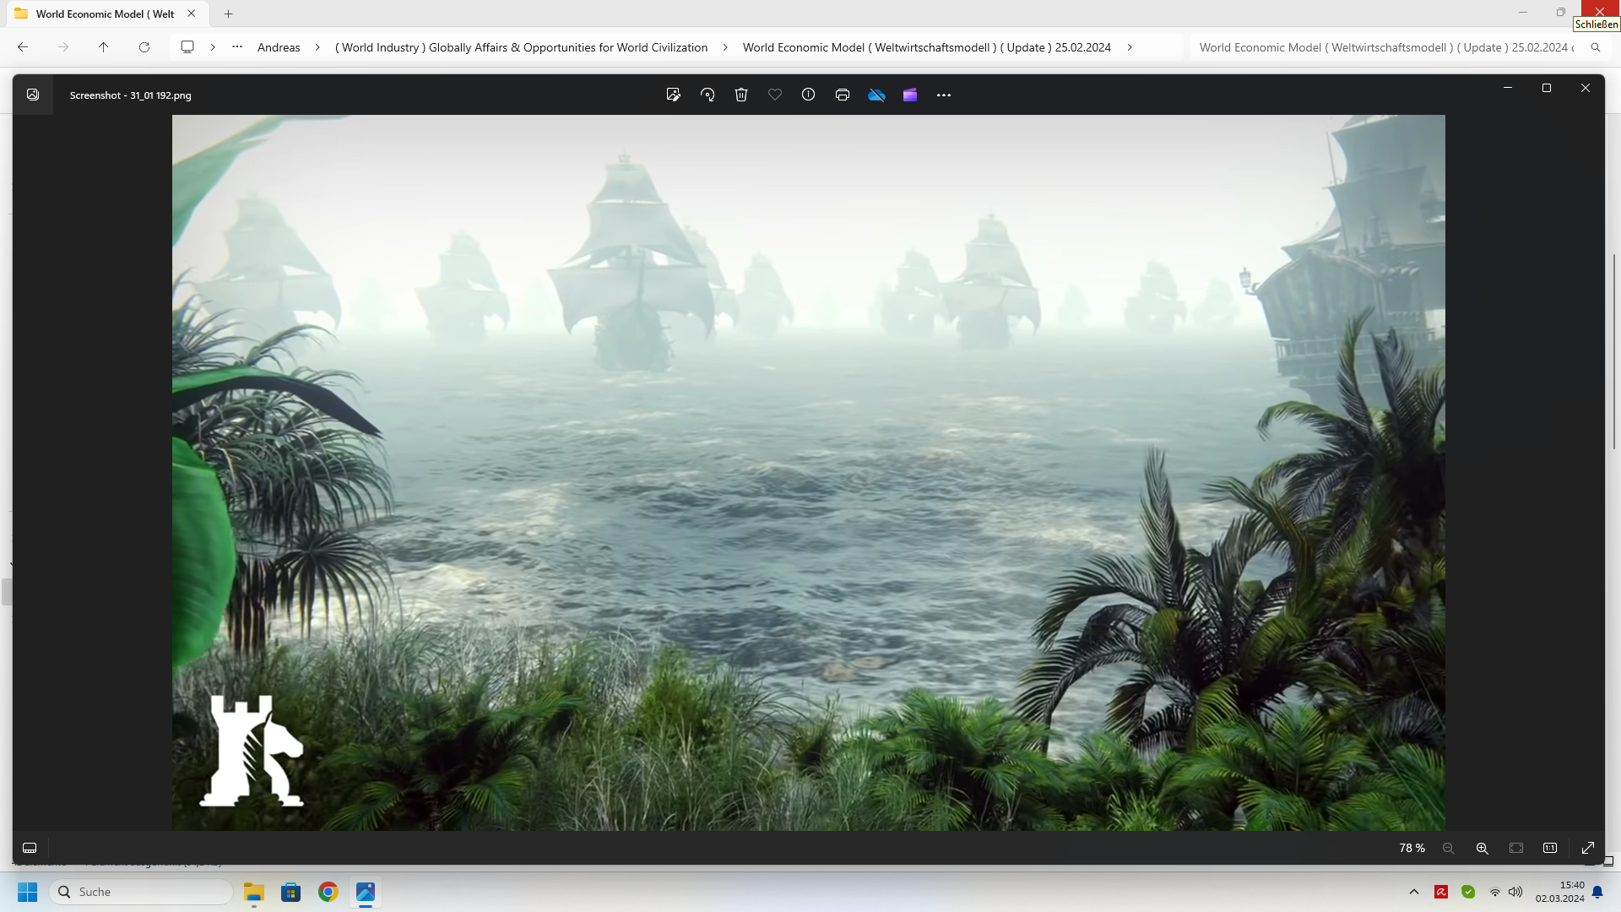Open the Photos app on the taskbar
This screenshot has width=1621, height=912.
tap(366, 892)
